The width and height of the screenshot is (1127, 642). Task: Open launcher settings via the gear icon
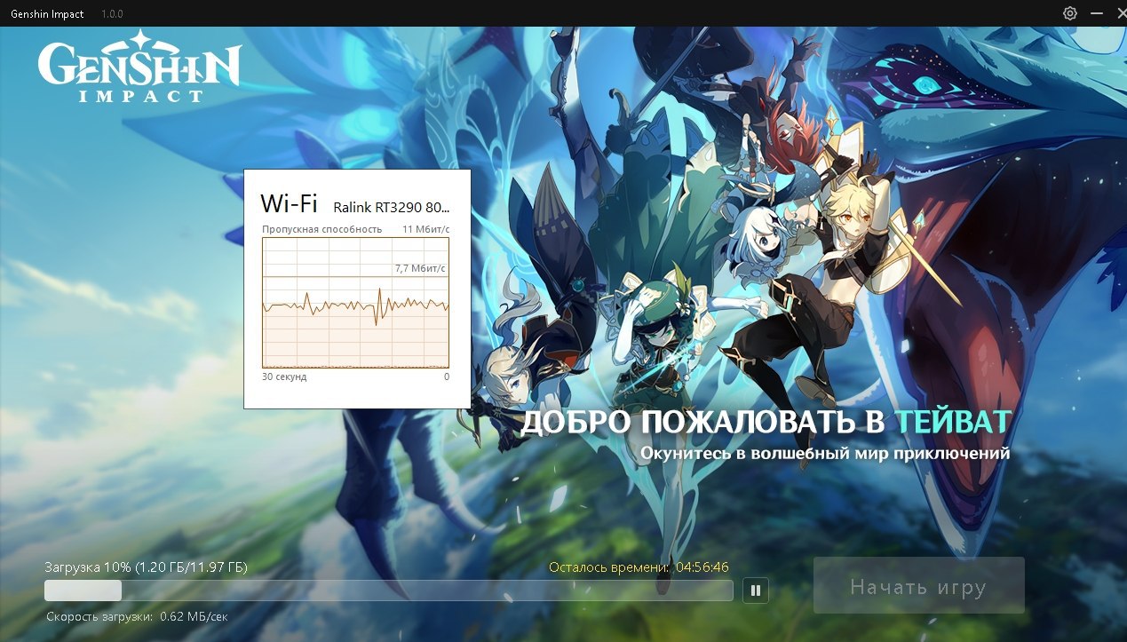point(1070,13)
